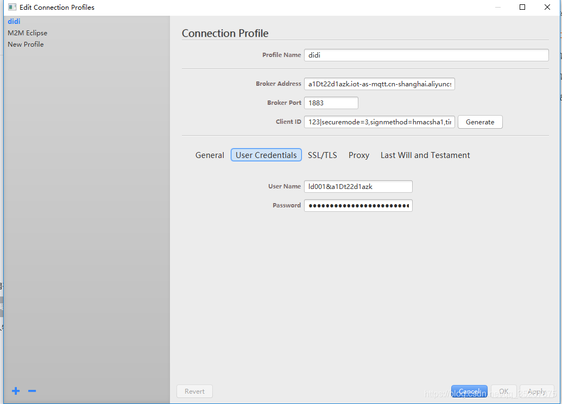Click the Revert button
Screen dimensions: 562x404
(194, 391)
